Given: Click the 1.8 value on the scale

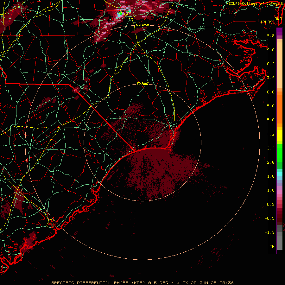Looking at the screenshot, I should [271, 176].
